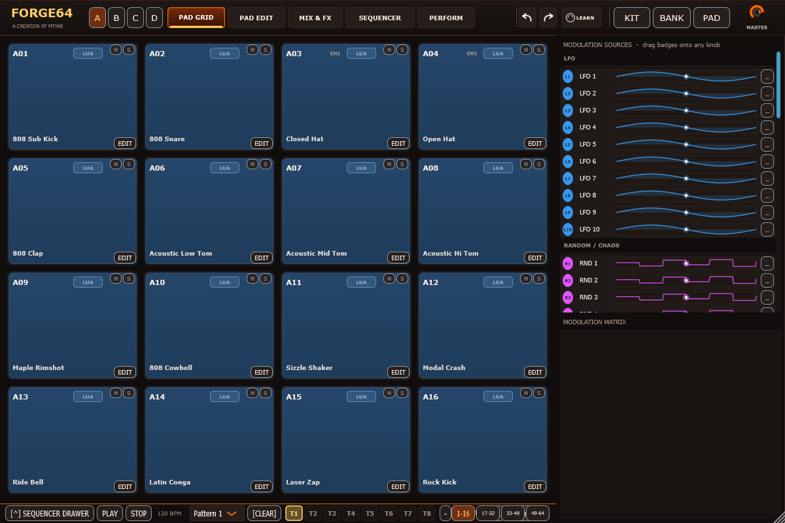
Task: Mute pad A03 Closed Hat
Action: [389, 50]
